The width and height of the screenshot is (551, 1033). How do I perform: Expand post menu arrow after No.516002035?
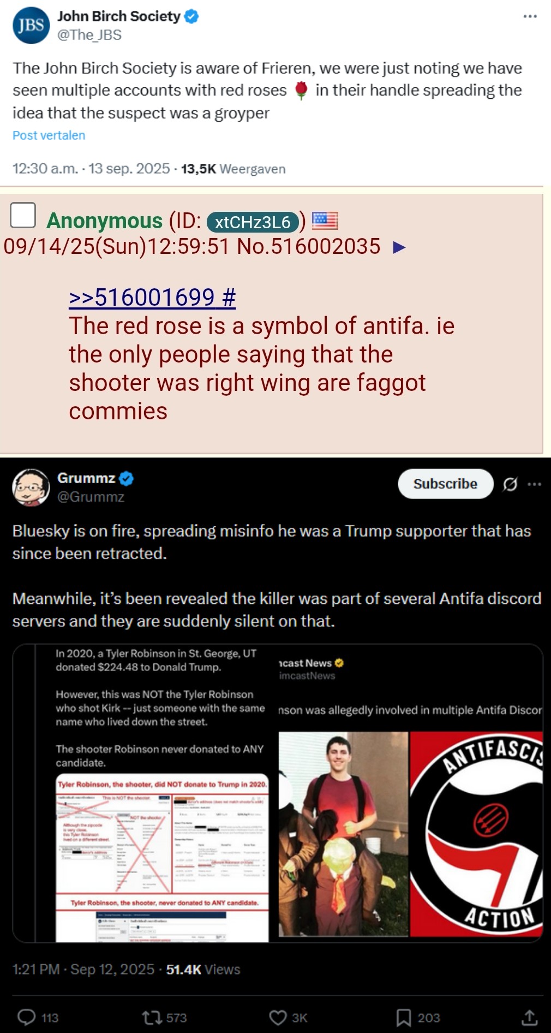pyautogui.click(x=399, y=247)
